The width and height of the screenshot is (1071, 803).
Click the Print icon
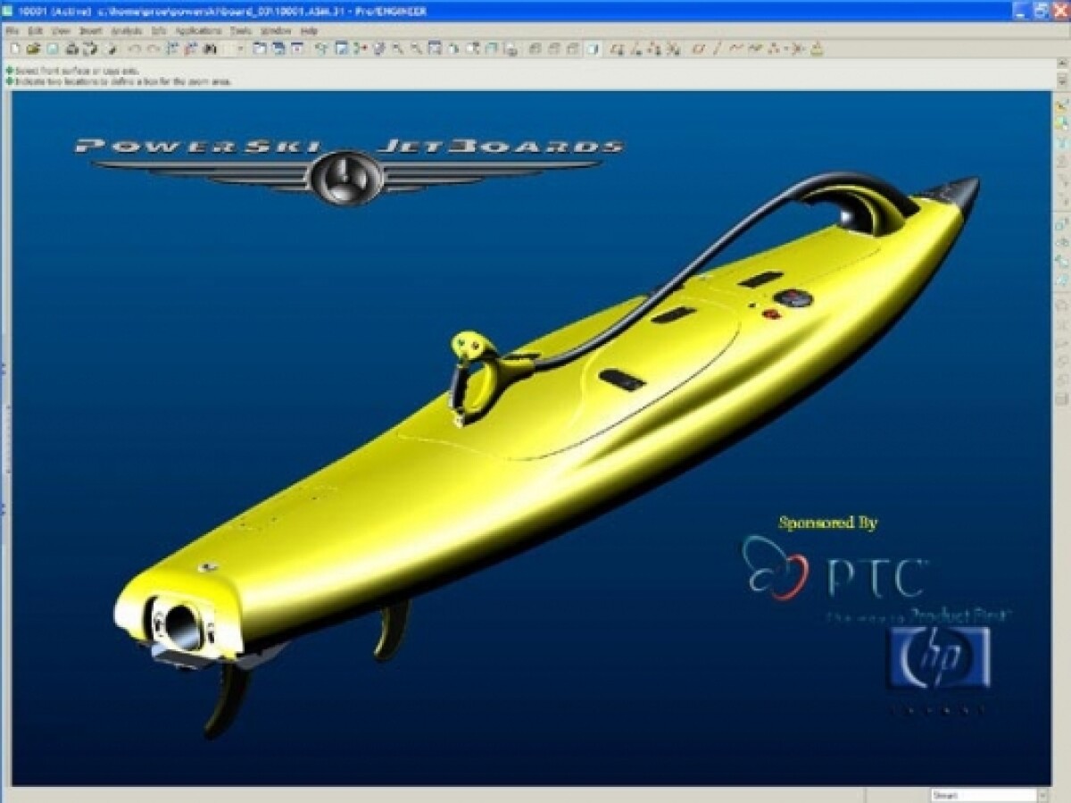(x=72, y=48)
